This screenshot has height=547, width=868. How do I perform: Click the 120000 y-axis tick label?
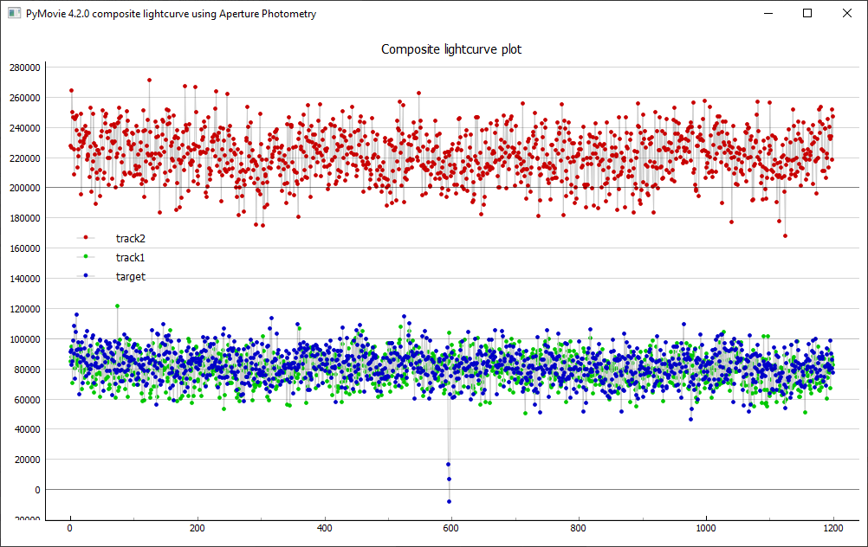click(25, 309)
